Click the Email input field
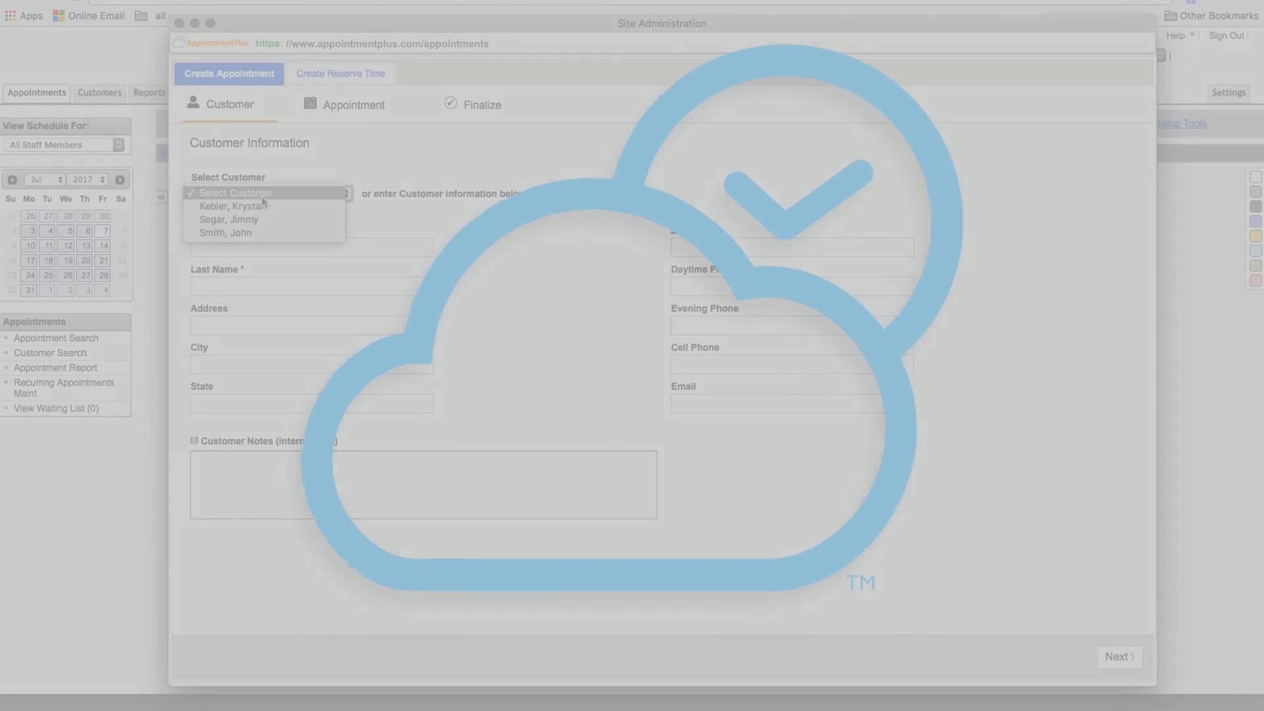This screenshot has width=1264, height=711. [792, 404]
